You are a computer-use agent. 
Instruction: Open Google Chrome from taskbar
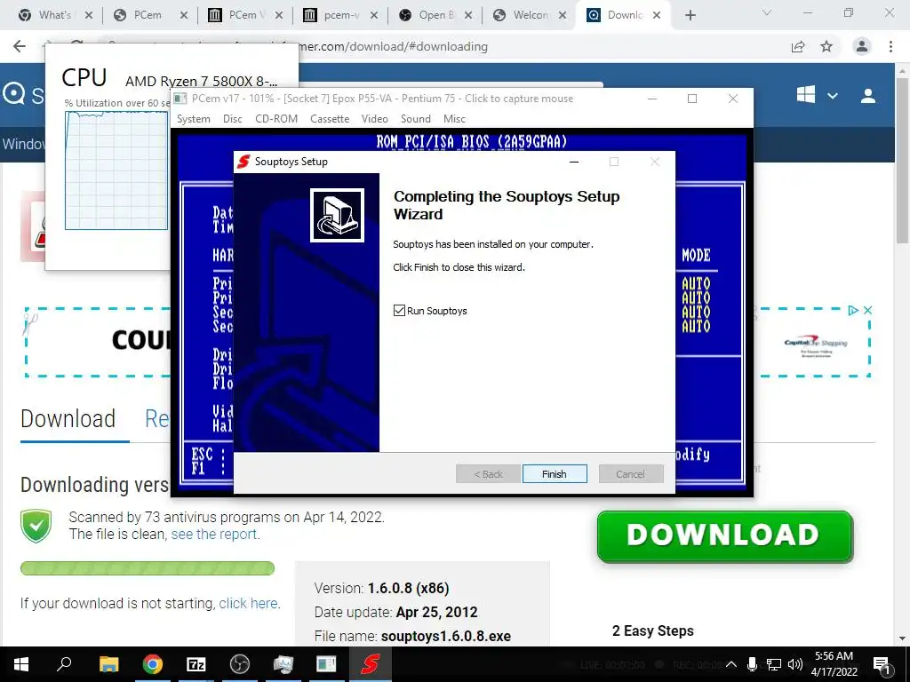coord(152,664)
